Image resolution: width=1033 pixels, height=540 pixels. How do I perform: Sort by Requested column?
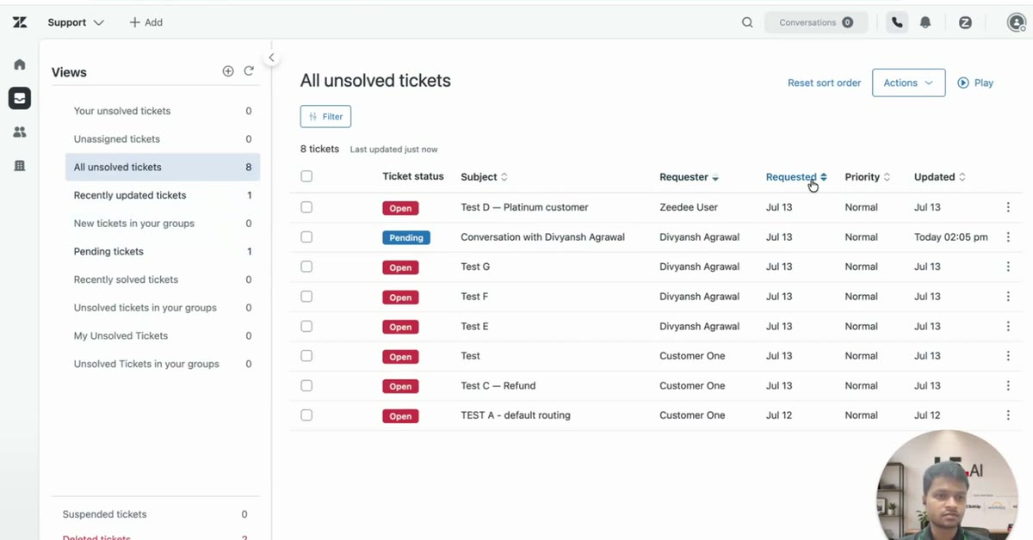click(x=796, y=177)
